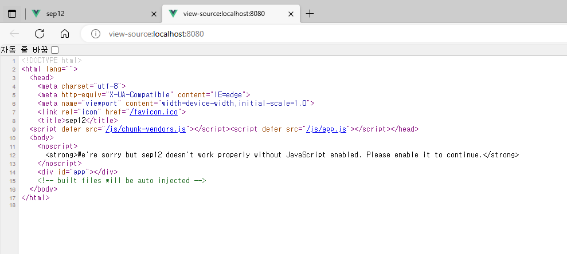Image resolution: width=567 pixels, height=254 pixels.
Task: Open the /favicon.ico link
Action: pyautogui.click(x=154, y=112)
